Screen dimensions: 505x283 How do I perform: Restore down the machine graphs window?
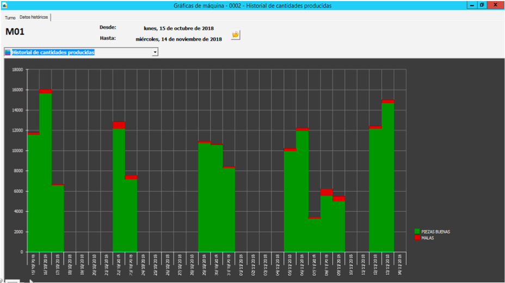[x=482, y=5]
